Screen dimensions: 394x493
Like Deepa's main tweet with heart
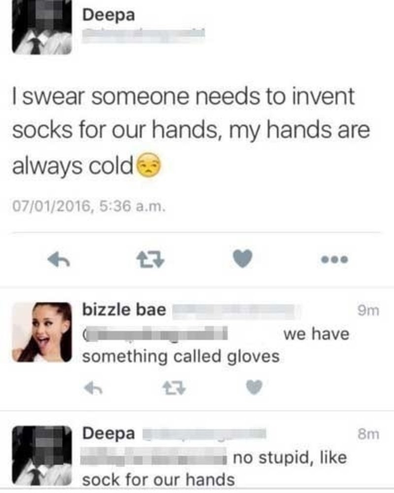(x=243, y=258)
